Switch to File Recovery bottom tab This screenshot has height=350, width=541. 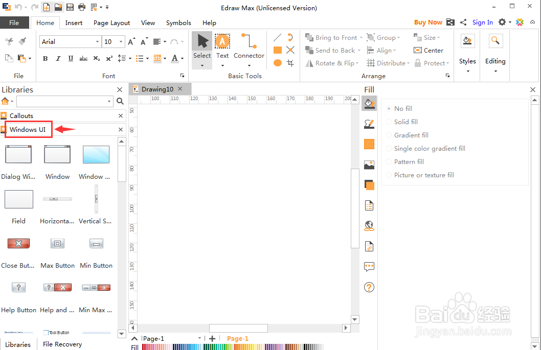point(62,344)
